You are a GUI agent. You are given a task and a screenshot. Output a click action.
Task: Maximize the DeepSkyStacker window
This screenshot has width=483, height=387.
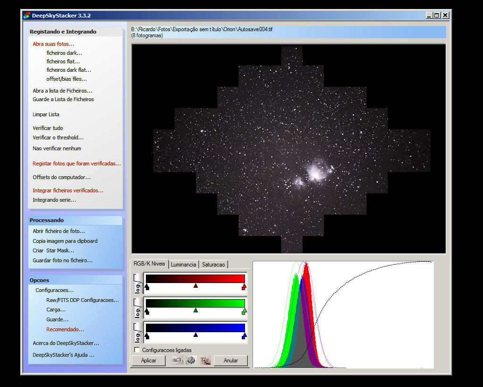(437, 15)
